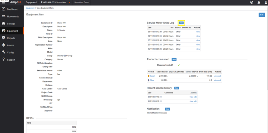Click the In Service status value
This screenshot has height=133, width=268.
pyautogui.click(x=61, y=30)
